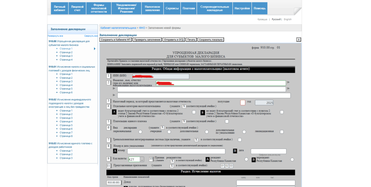Close the form with the X button

pos(299,40)
